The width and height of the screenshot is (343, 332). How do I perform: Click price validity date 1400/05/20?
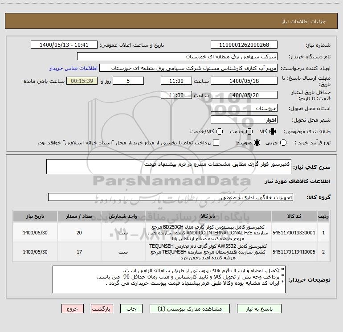tap(244, 95)
